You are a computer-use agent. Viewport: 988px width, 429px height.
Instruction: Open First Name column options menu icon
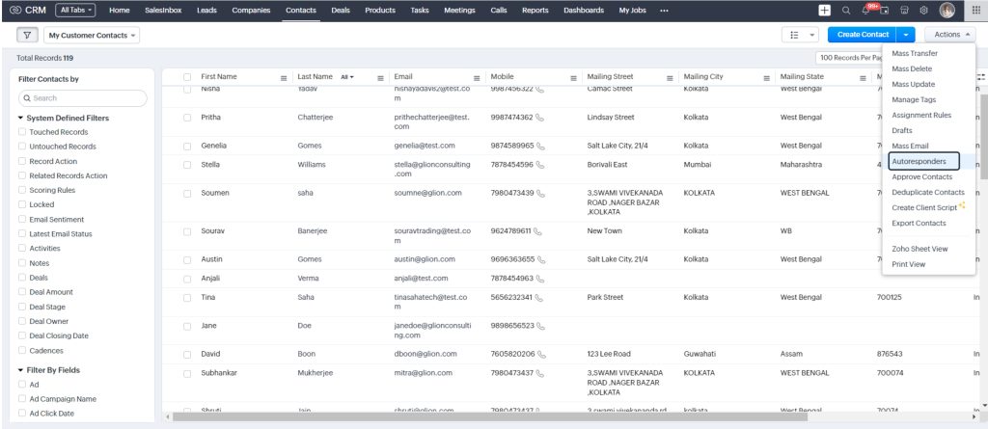point(284,78)
